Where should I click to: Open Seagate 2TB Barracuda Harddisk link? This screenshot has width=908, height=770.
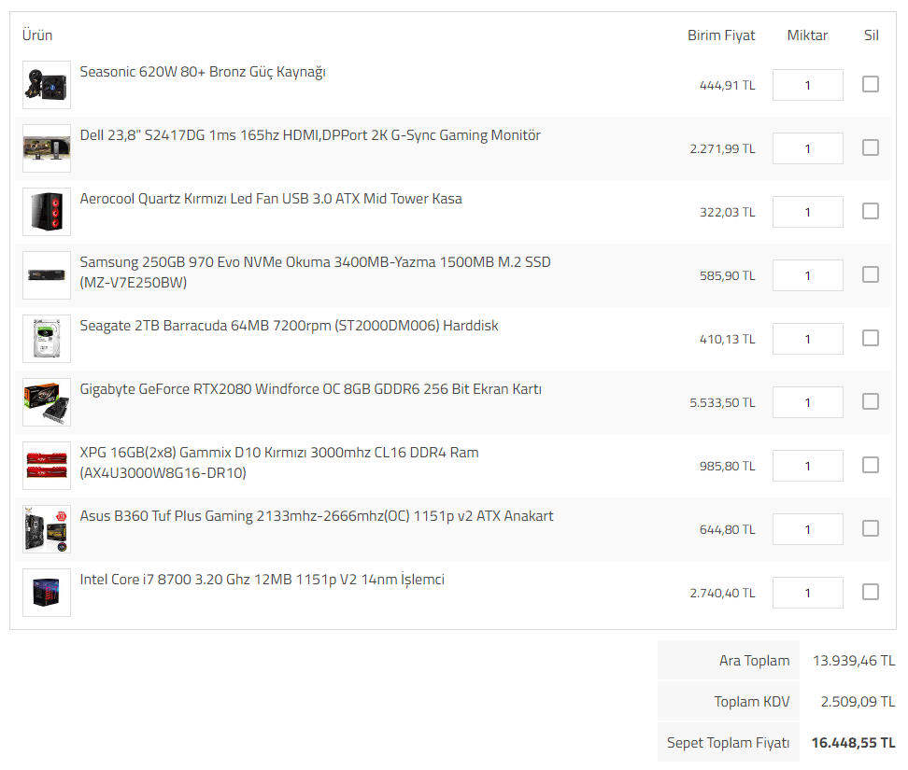pyautogui.click(x=289, y=326)
